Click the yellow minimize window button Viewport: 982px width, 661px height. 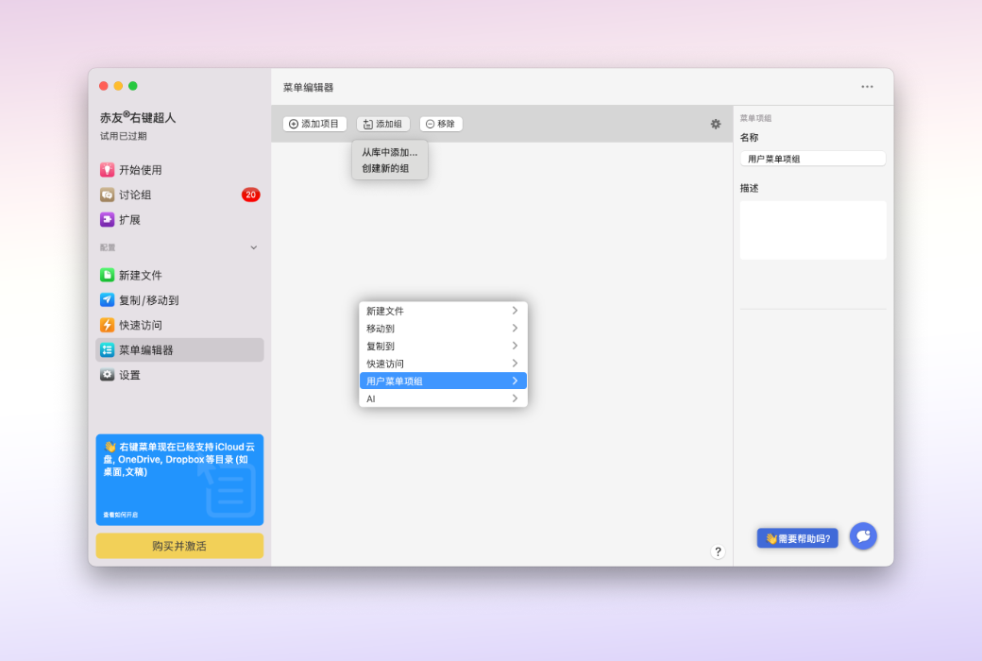[x=118, y=86]
